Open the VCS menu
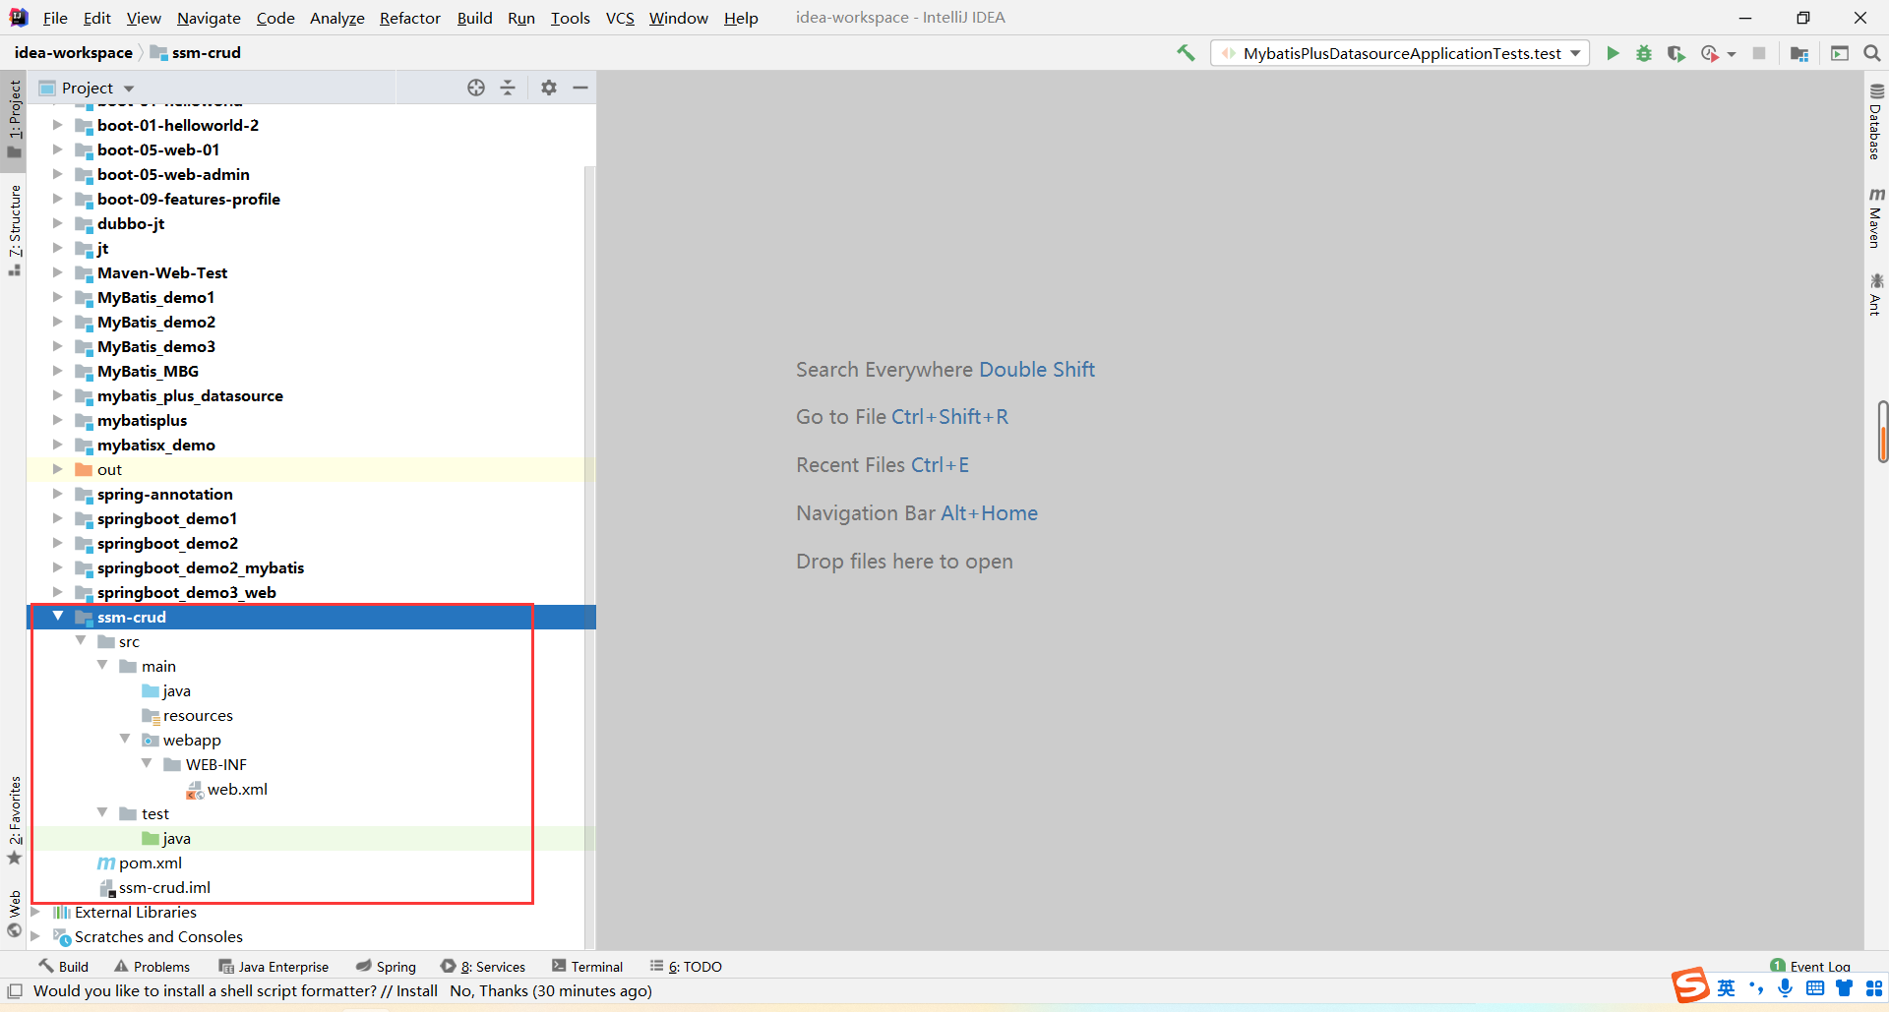 point(620,18)
